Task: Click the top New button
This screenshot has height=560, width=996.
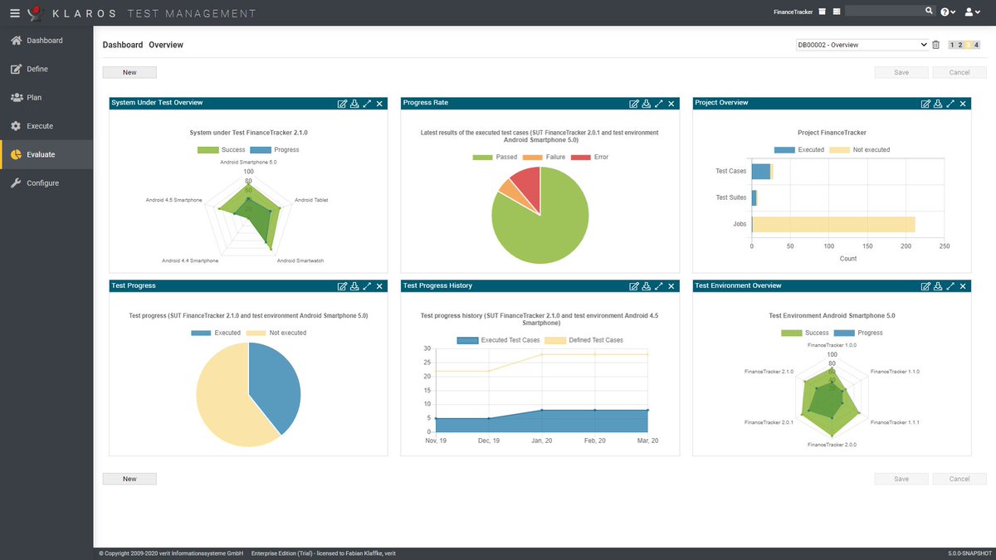Action: (x=129, y=72)
